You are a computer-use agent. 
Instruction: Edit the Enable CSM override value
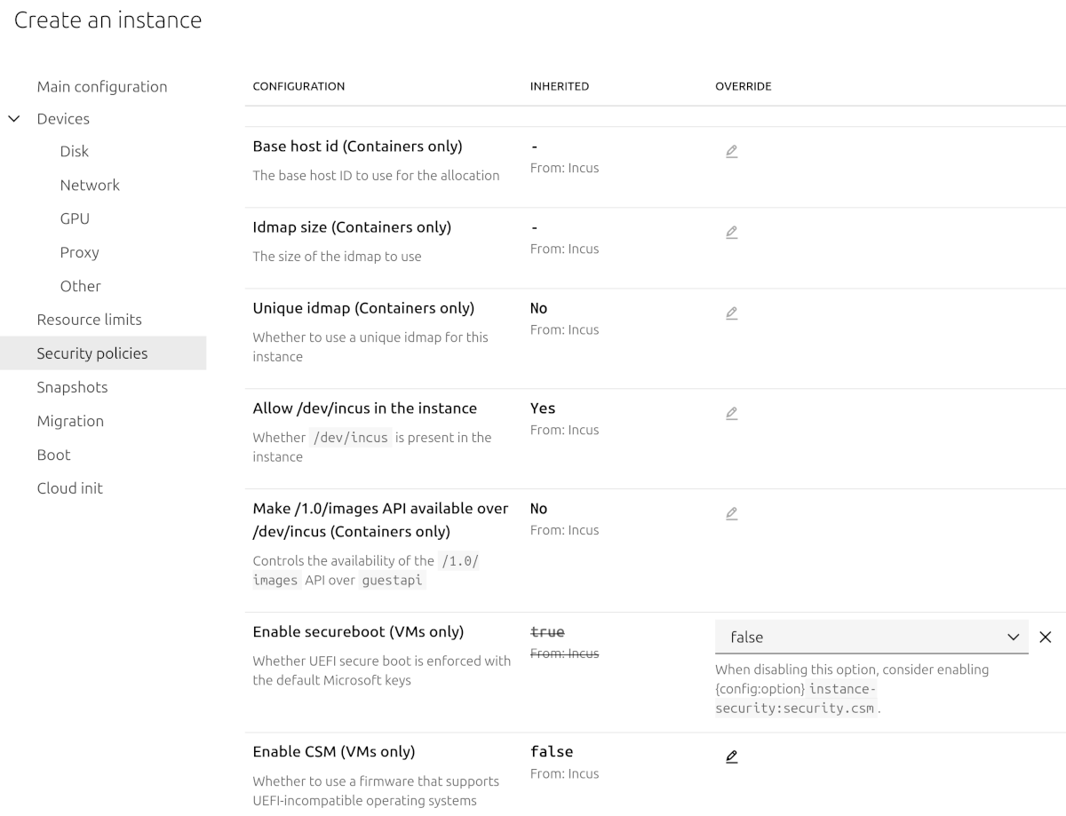[x=731, y=757]
